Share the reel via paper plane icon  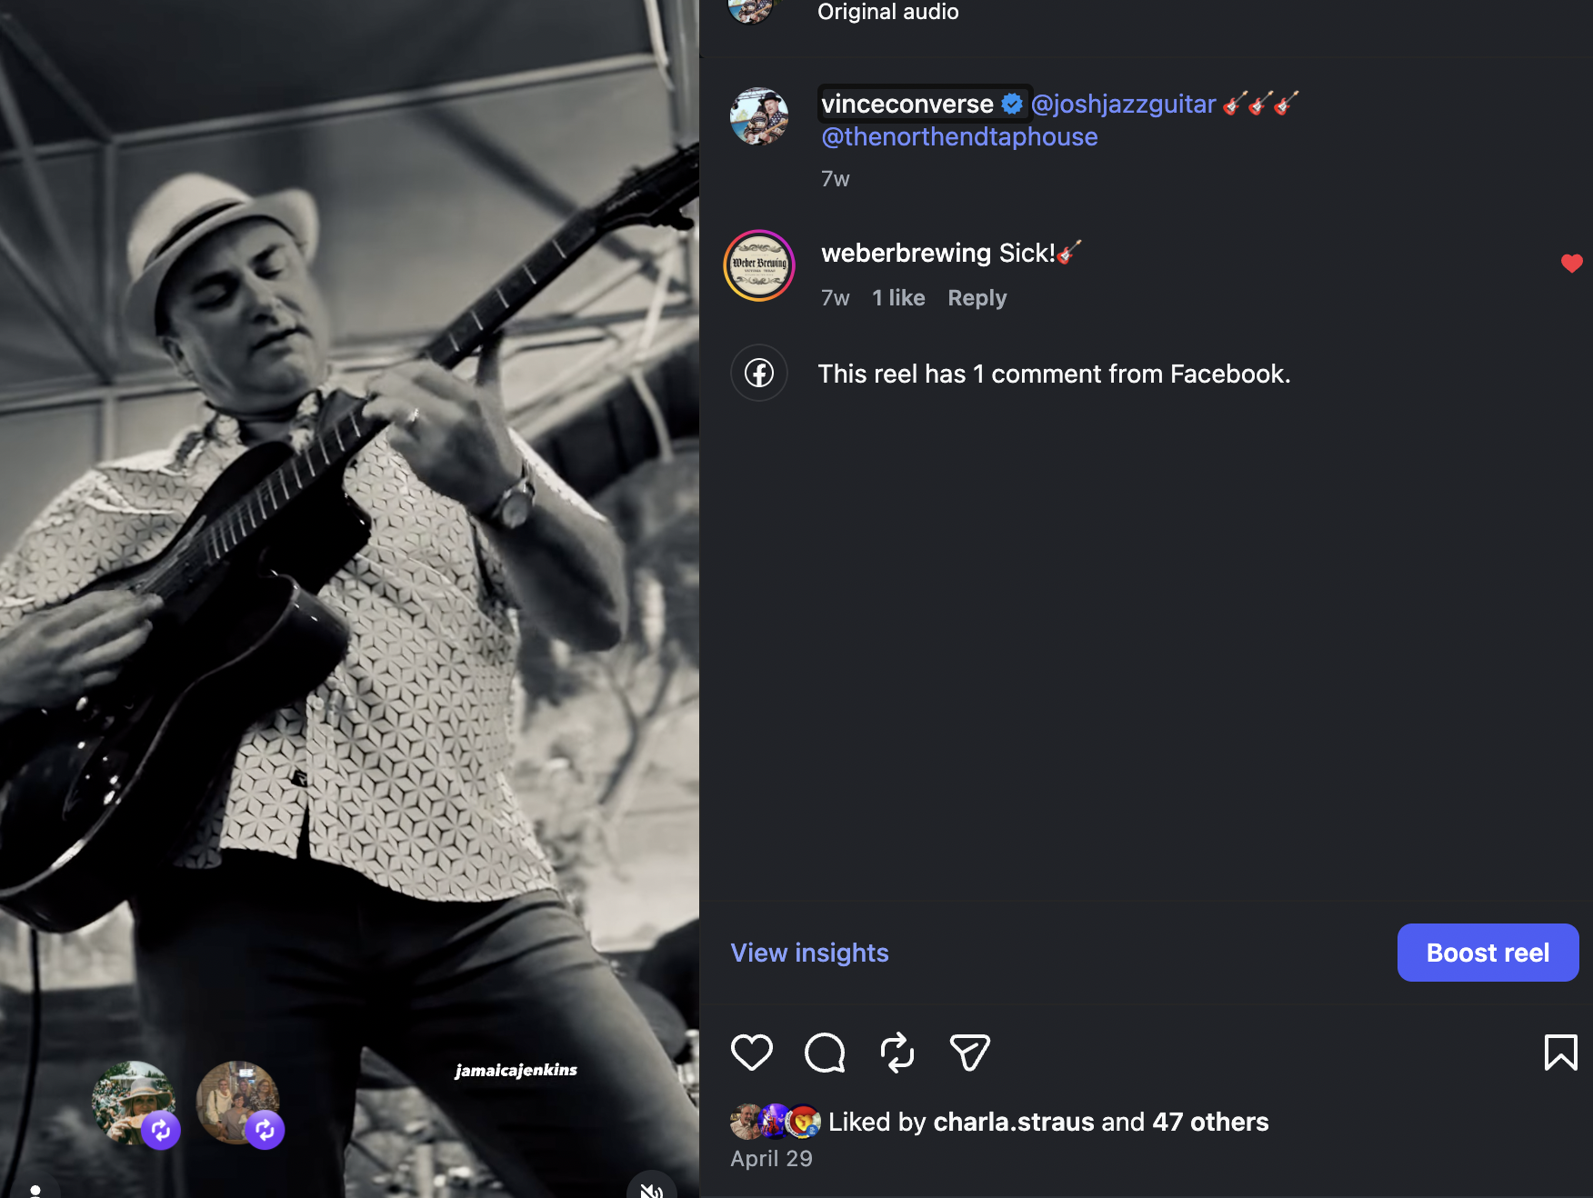click(969, 1053)
